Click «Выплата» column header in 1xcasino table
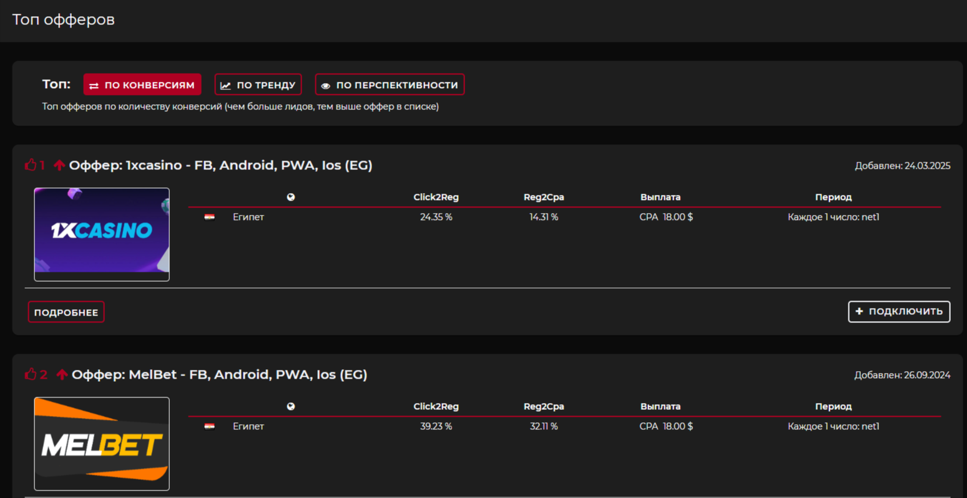Image resolution: width=967 pixels, height=498 pixels. coord(660,197)
